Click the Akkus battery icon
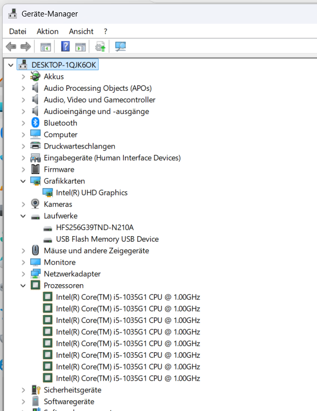Screen dimensions: 317x411 click(35, 76)
